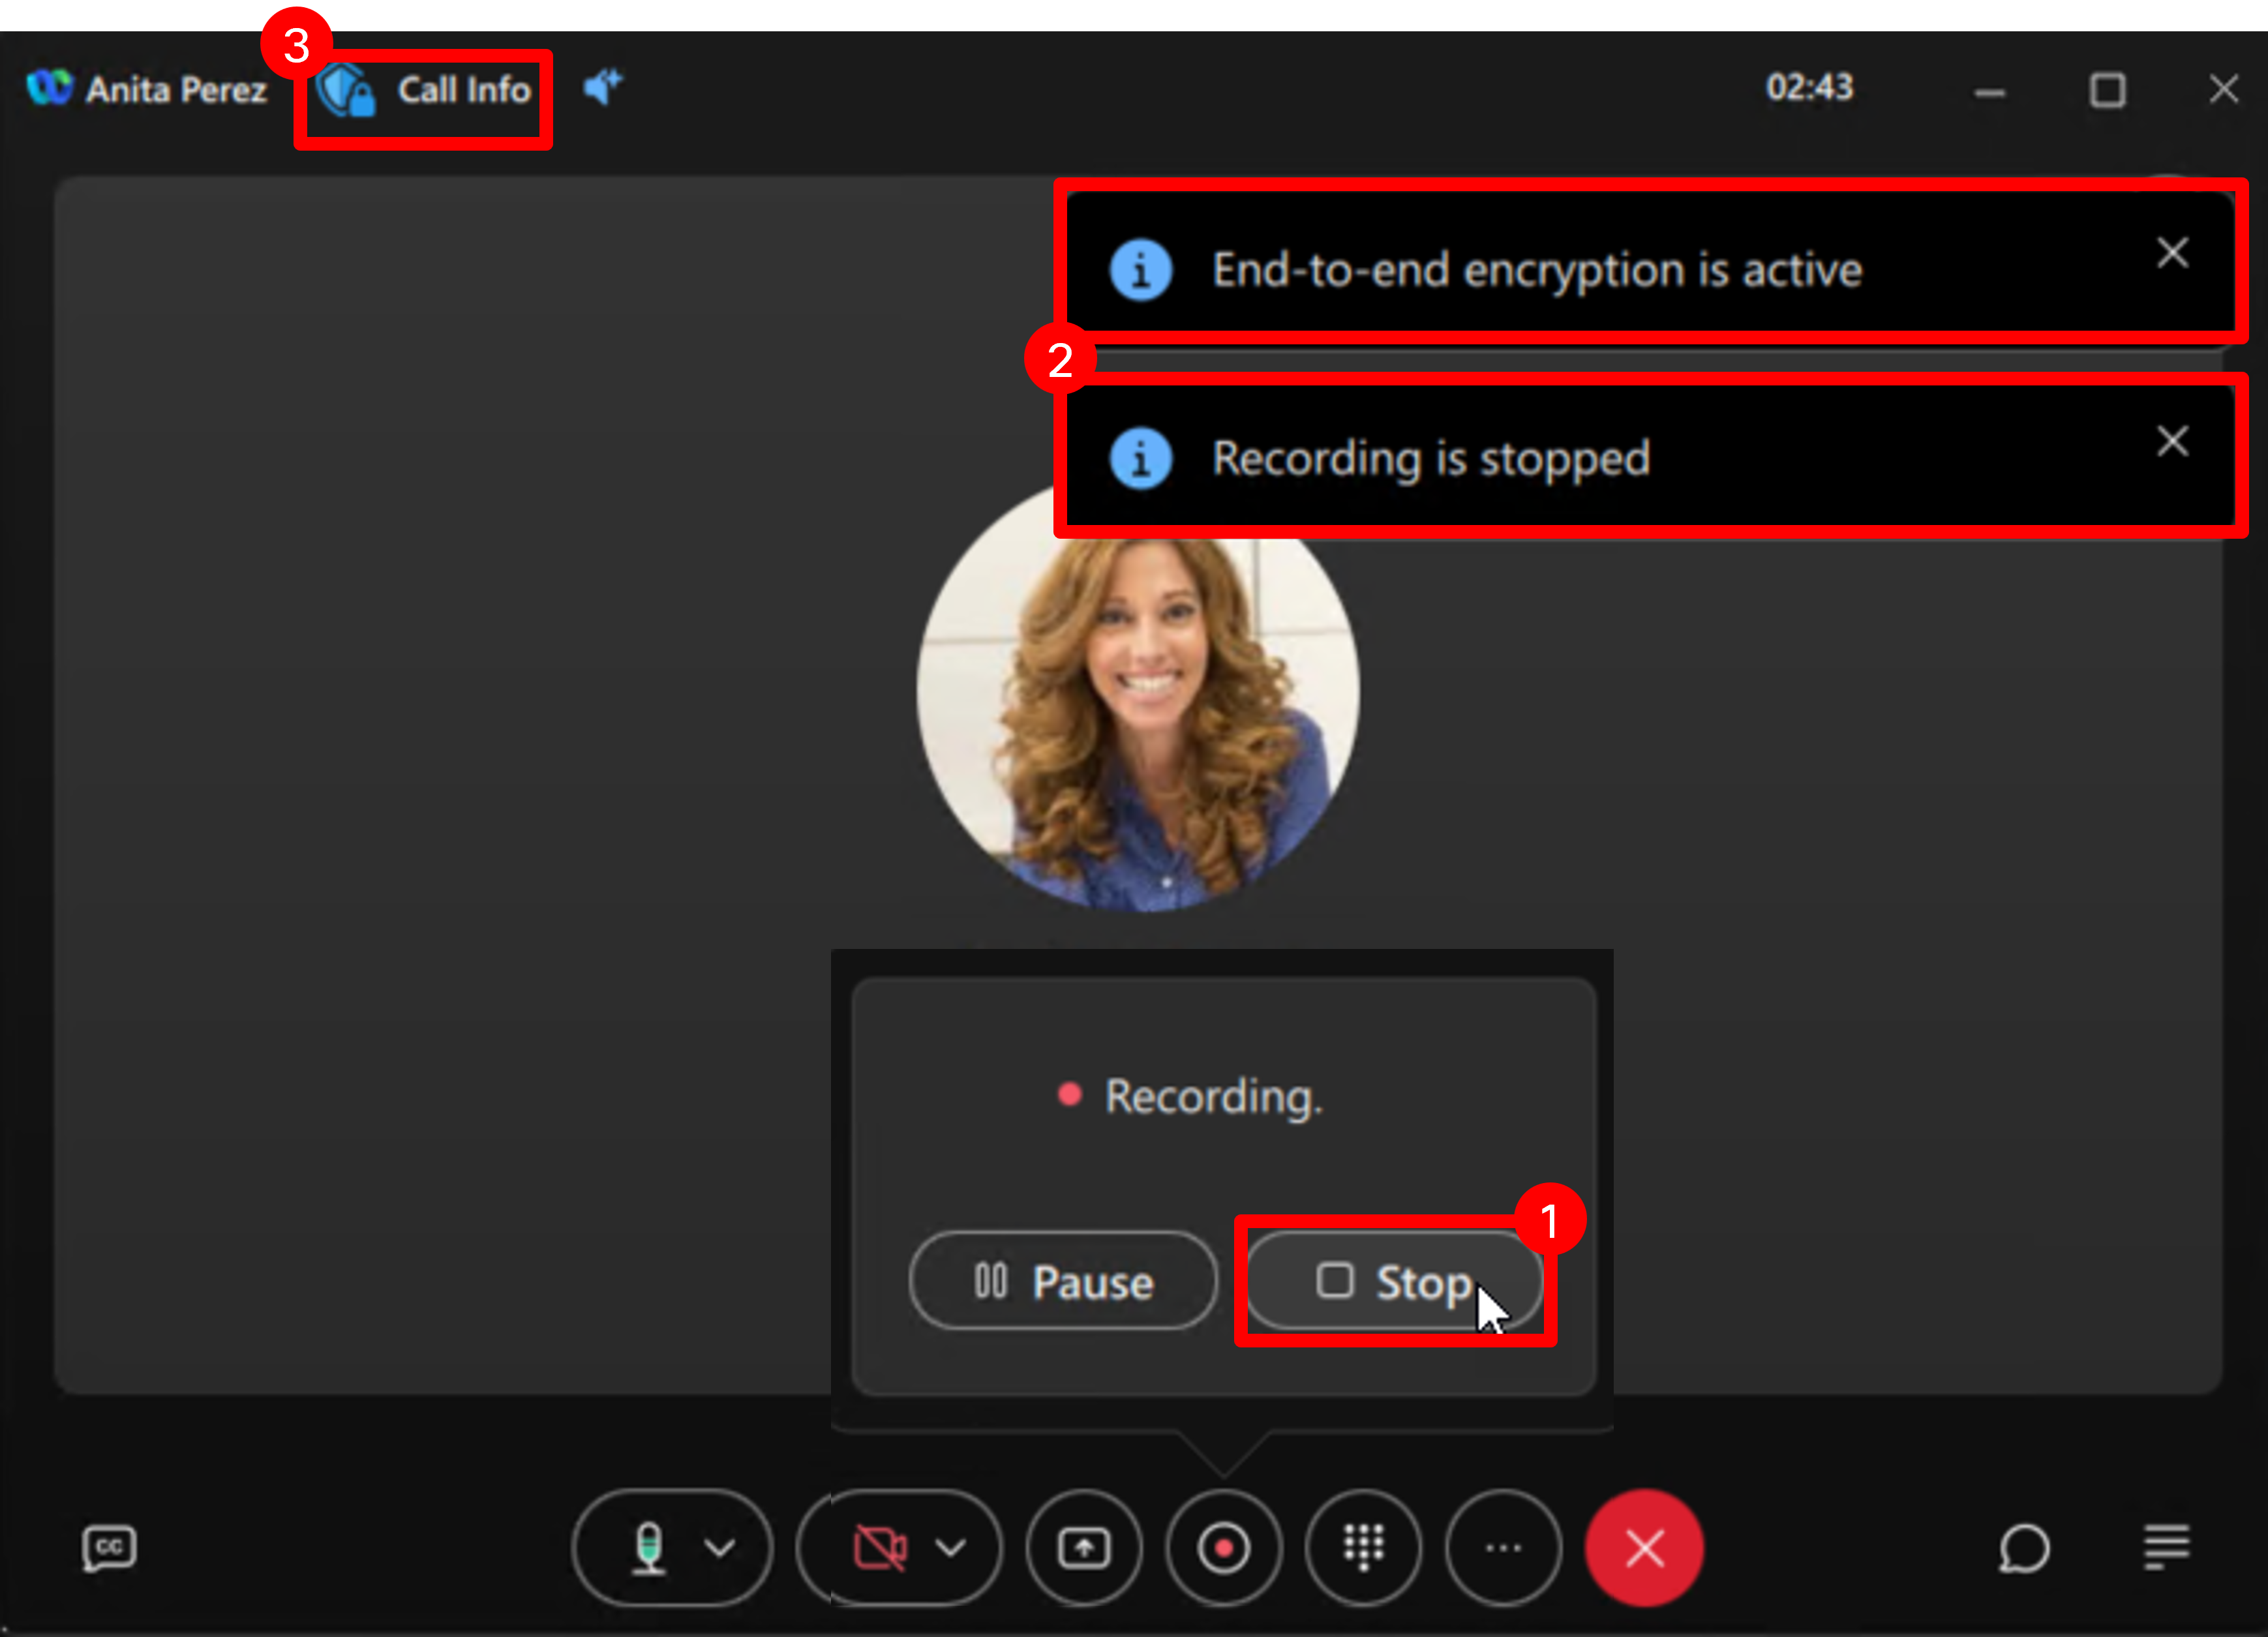Click the blue AI speaker sparkle icon
2268x1637 pixels.
click(x=602, y=87)
